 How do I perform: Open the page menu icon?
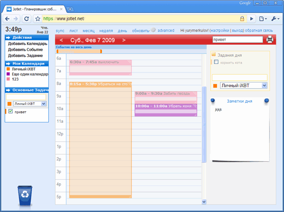(263, 18)
